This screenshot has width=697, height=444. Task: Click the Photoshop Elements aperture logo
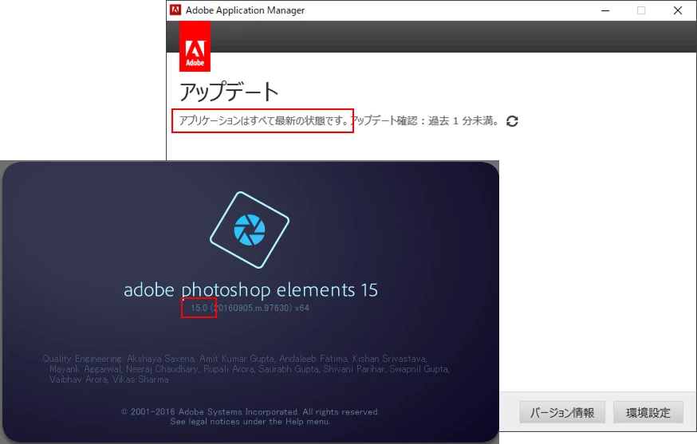pos(250,230)
